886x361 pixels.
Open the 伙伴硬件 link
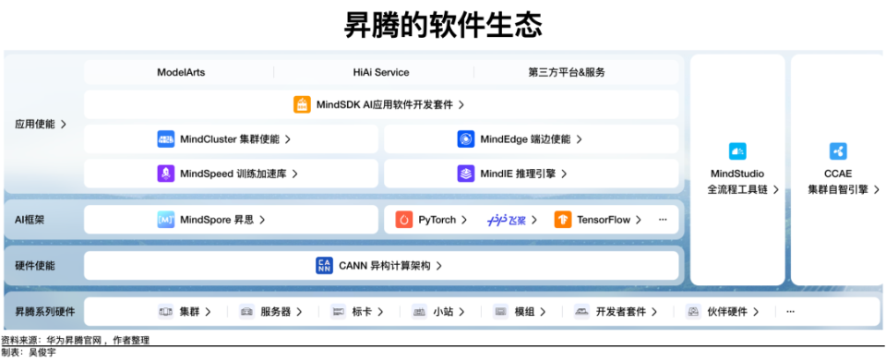pyautogui.click(x=726, y=311)
